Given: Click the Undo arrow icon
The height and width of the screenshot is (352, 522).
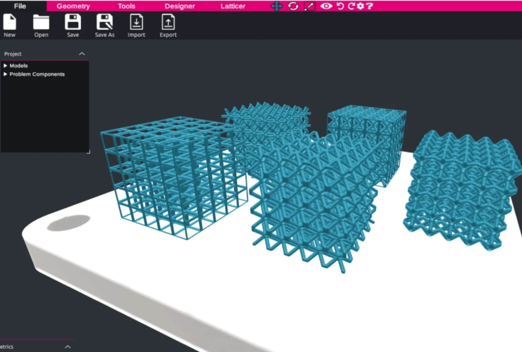Looking at the screenshot, I should 340,6.
